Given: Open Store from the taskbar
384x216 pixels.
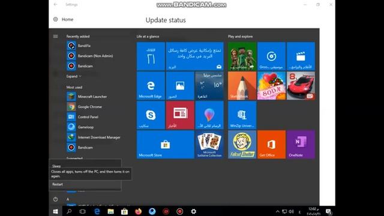Looking at the screenshot, I should coord(124,211).
